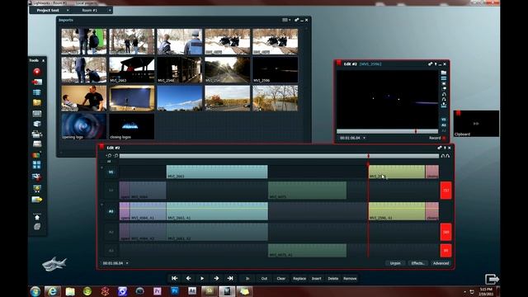Viewport: 528px width, 297px height.
Task: Select the printer-like tool in Tools panel
Action: click(x=36, y=134)
